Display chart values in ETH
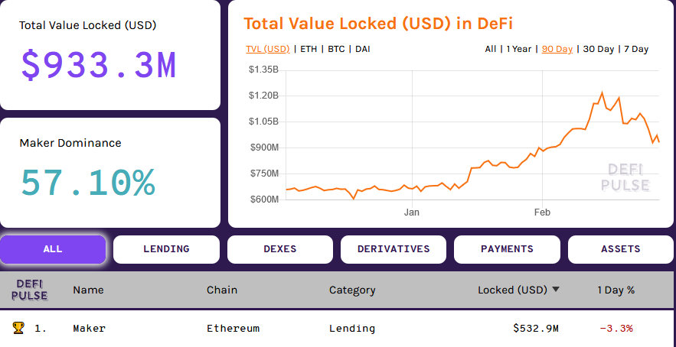This screenshot has height=347, width=676. click(309, 49)
